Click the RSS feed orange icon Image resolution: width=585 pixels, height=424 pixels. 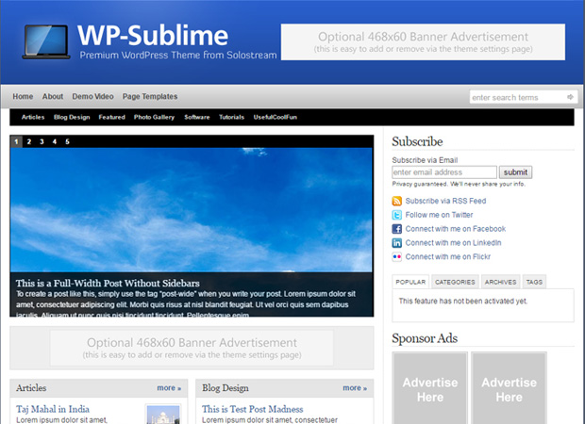pyautogui.click(x=396, y=201)
